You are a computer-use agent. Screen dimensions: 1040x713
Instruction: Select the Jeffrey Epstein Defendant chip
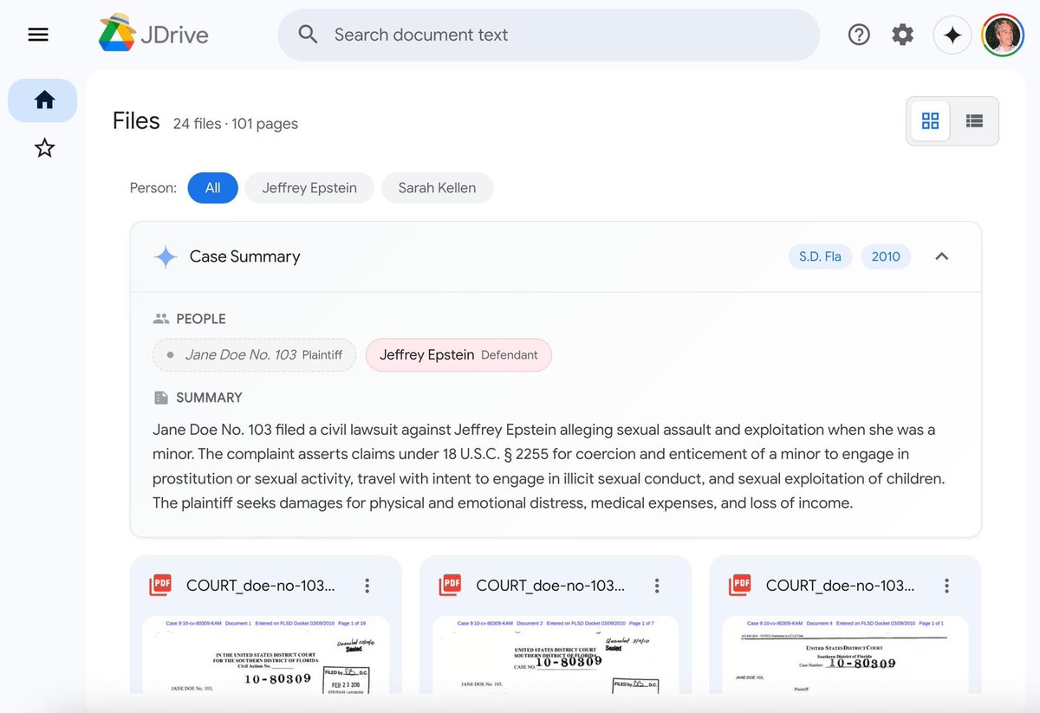(458, 355)
